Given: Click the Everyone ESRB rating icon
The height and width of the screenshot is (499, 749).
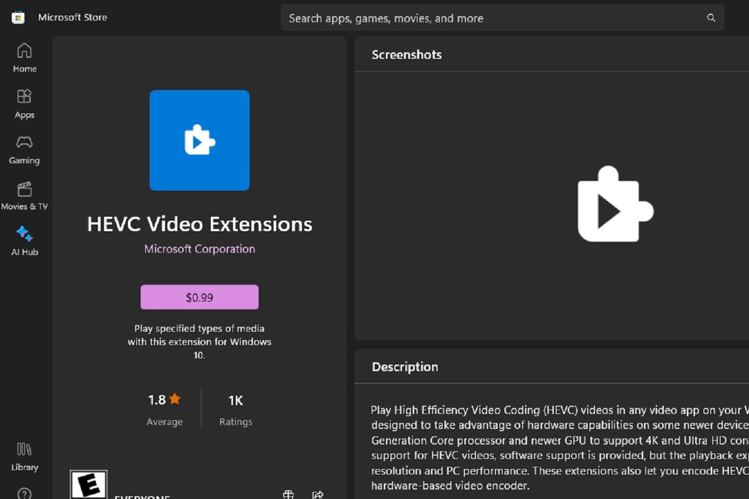Looking at the screenshot, I should [88, 485].
